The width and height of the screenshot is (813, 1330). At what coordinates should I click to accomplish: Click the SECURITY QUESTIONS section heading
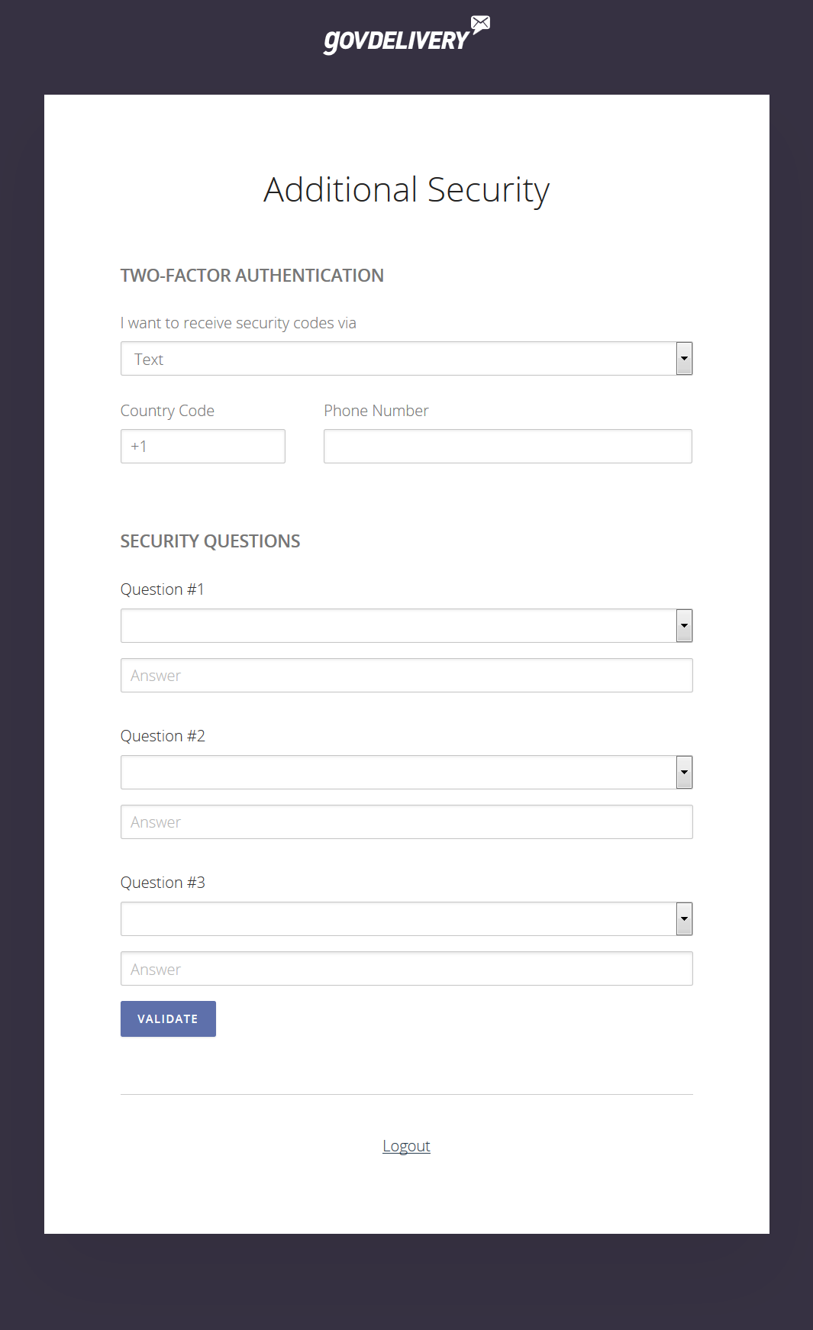coord(210,541)
